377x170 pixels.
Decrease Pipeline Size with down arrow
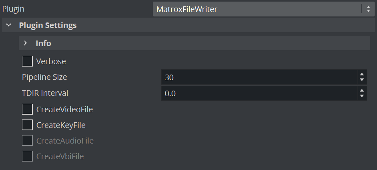tap(362, 80)
